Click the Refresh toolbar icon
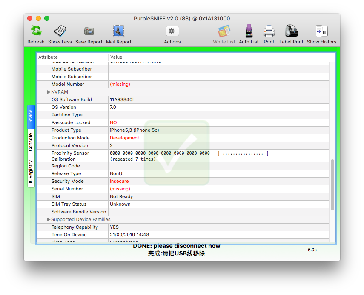Screen dimensions: 364x295 click(36, 31)
